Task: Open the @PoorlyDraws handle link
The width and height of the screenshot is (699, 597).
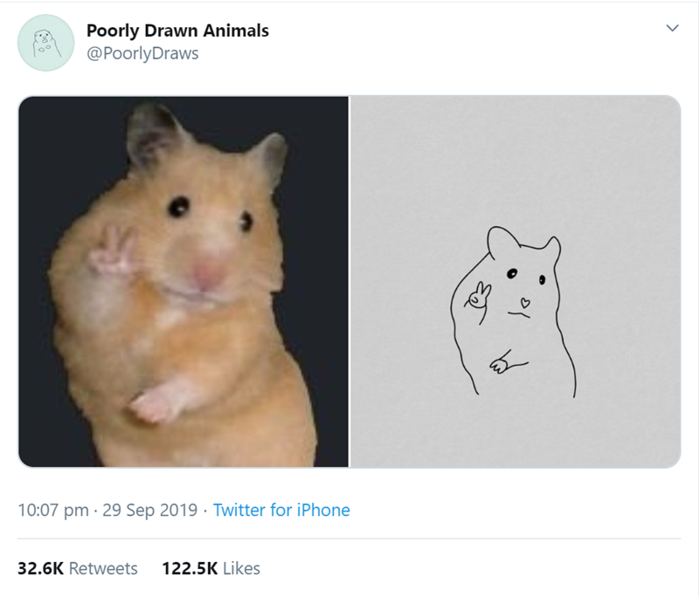Action: point(142,53)
